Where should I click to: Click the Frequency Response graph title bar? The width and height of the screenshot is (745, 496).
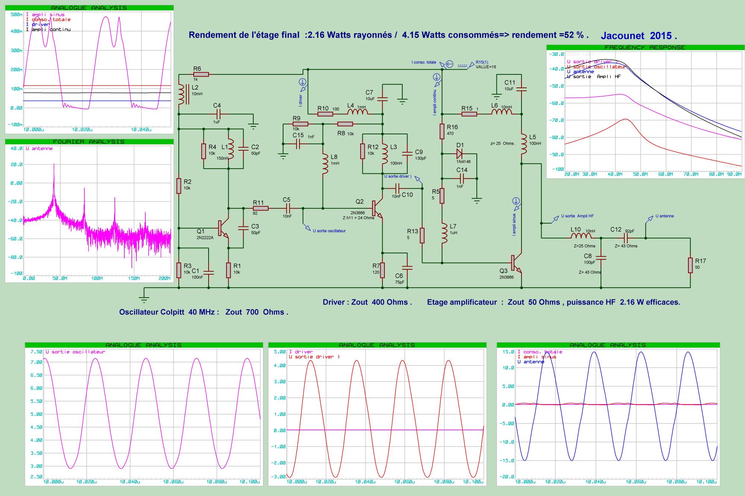pyautogui.click(x=644, y=48)
